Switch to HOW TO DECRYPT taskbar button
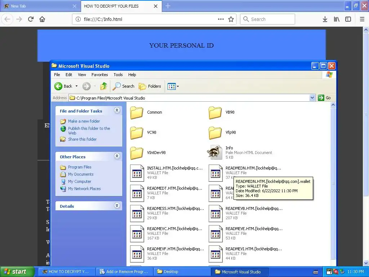Screen dimensions: 369x277 click(67, 272)
